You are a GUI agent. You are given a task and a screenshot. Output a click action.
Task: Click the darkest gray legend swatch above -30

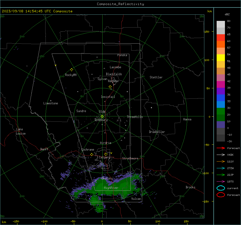[x=221, y=138]
